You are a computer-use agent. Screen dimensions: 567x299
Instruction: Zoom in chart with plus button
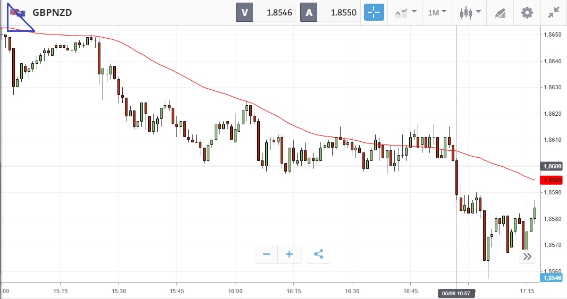pos(290,254)
